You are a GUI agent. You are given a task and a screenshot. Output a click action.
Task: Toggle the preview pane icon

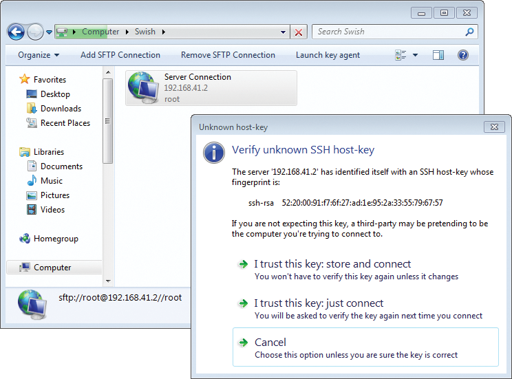tap(438, 55)
